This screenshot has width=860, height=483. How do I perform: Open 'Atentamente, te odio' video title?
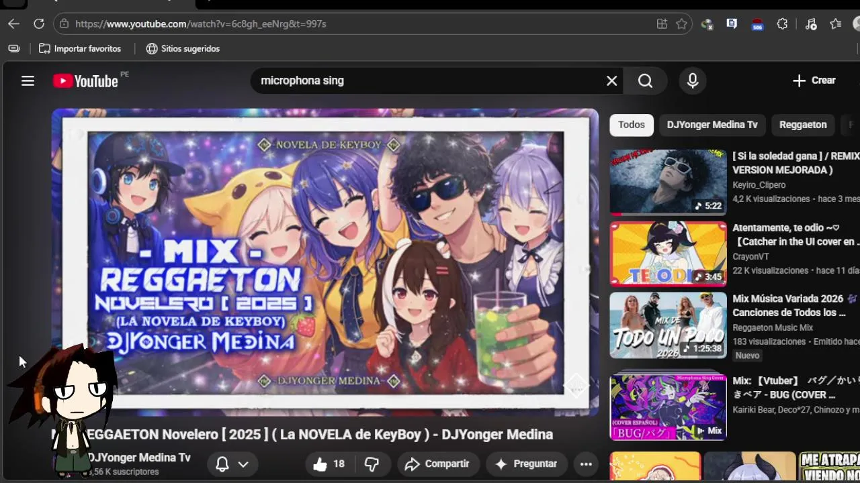tap(796, 235)
